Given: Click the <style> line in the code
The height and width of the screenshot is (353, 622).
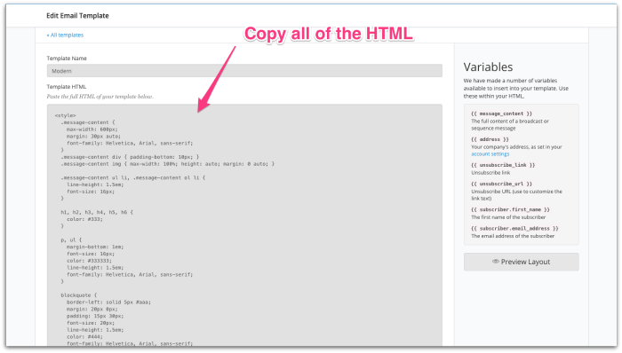Looking at the screenshot, I should click(x=65, y=115).
